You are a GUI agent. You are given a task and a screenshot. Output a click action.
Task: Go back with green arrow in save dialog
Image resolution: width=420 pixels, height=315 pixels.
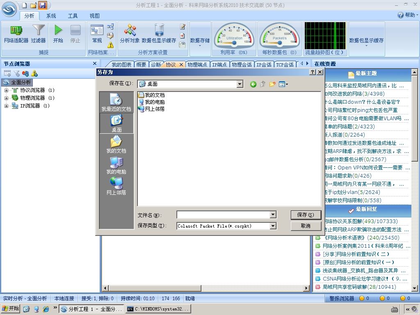pos(253,84)
